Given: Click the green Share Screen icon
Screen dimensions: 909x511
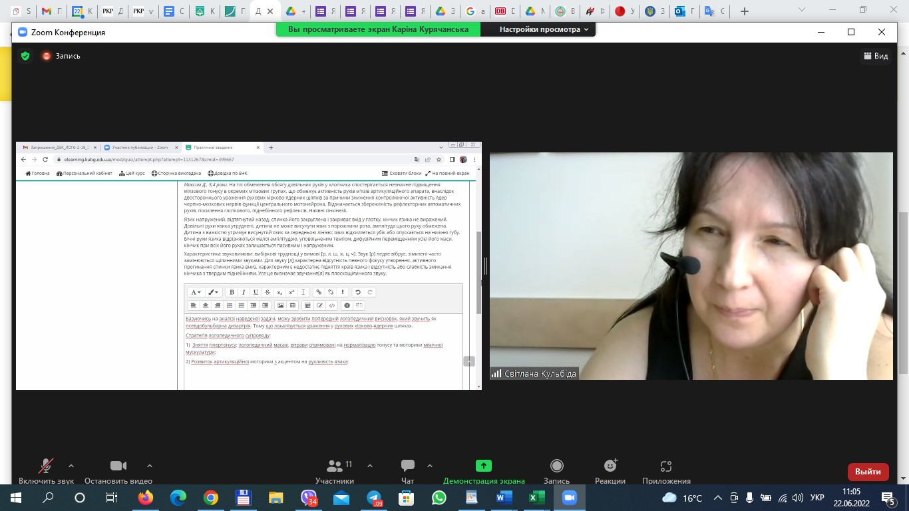Looking at the screenshot, I should click(484, 466).
